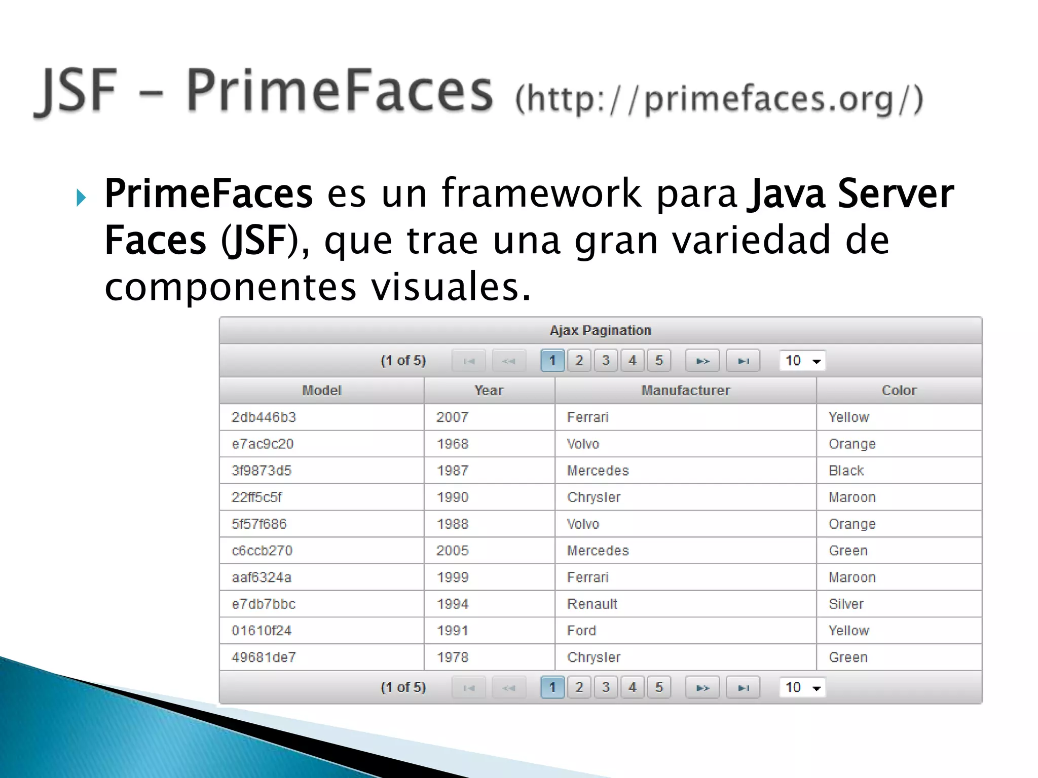Click model cell 22ff5c5f
Viewport: 1038px width, 778px height.
point(322,497)
